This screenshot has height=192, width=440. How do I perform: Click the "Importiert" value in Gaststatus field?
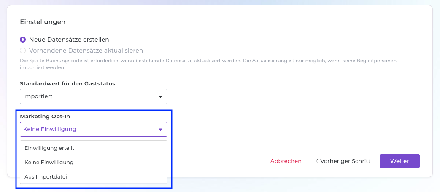point(38,96)
